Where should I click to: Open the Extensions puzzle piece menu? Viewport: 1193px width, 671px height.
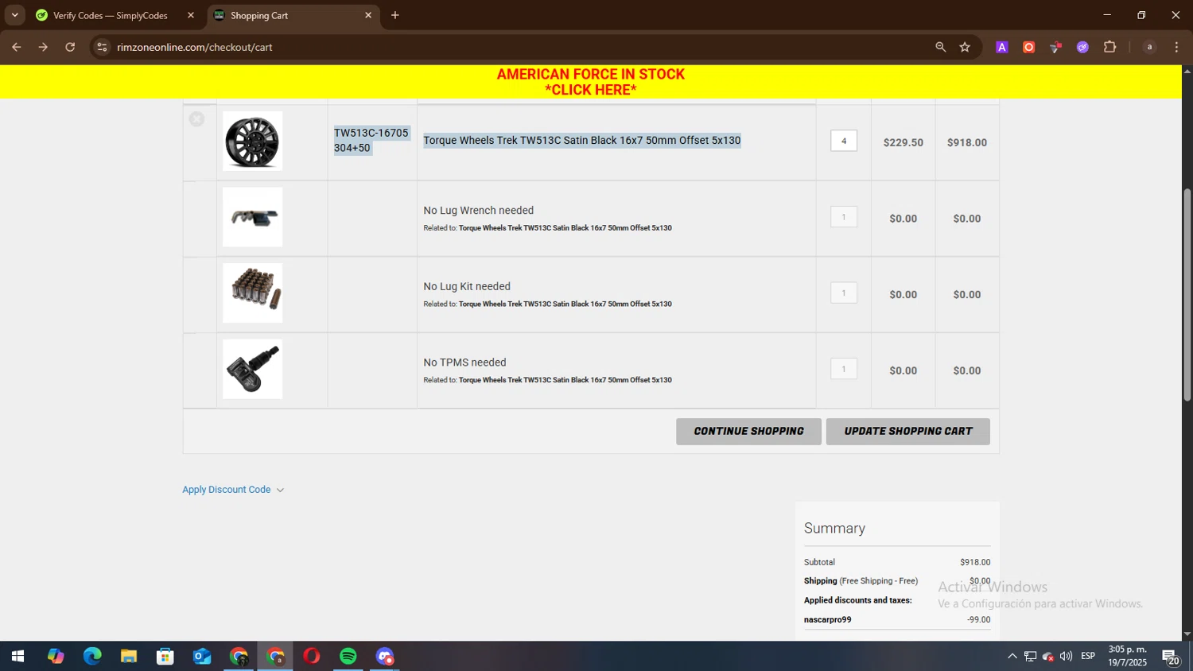pos(1110,47)
